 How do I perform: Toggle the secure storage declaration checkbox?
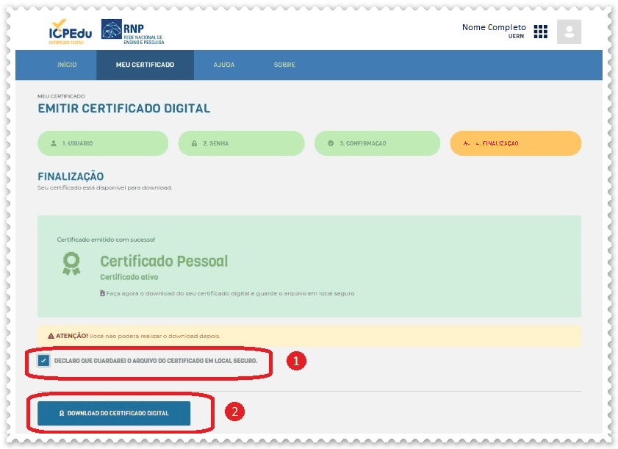click(x=44, y=361)
